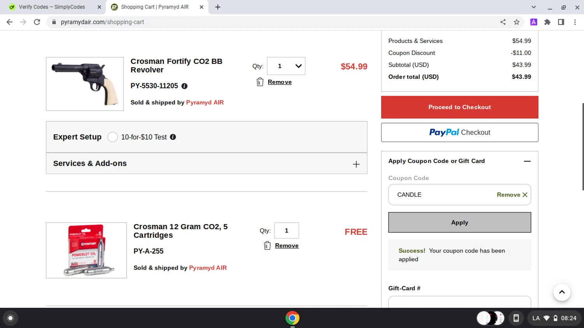Open the Qty dropdown for the revolver
The image size is (584, 328).
(x=286, y=66)
